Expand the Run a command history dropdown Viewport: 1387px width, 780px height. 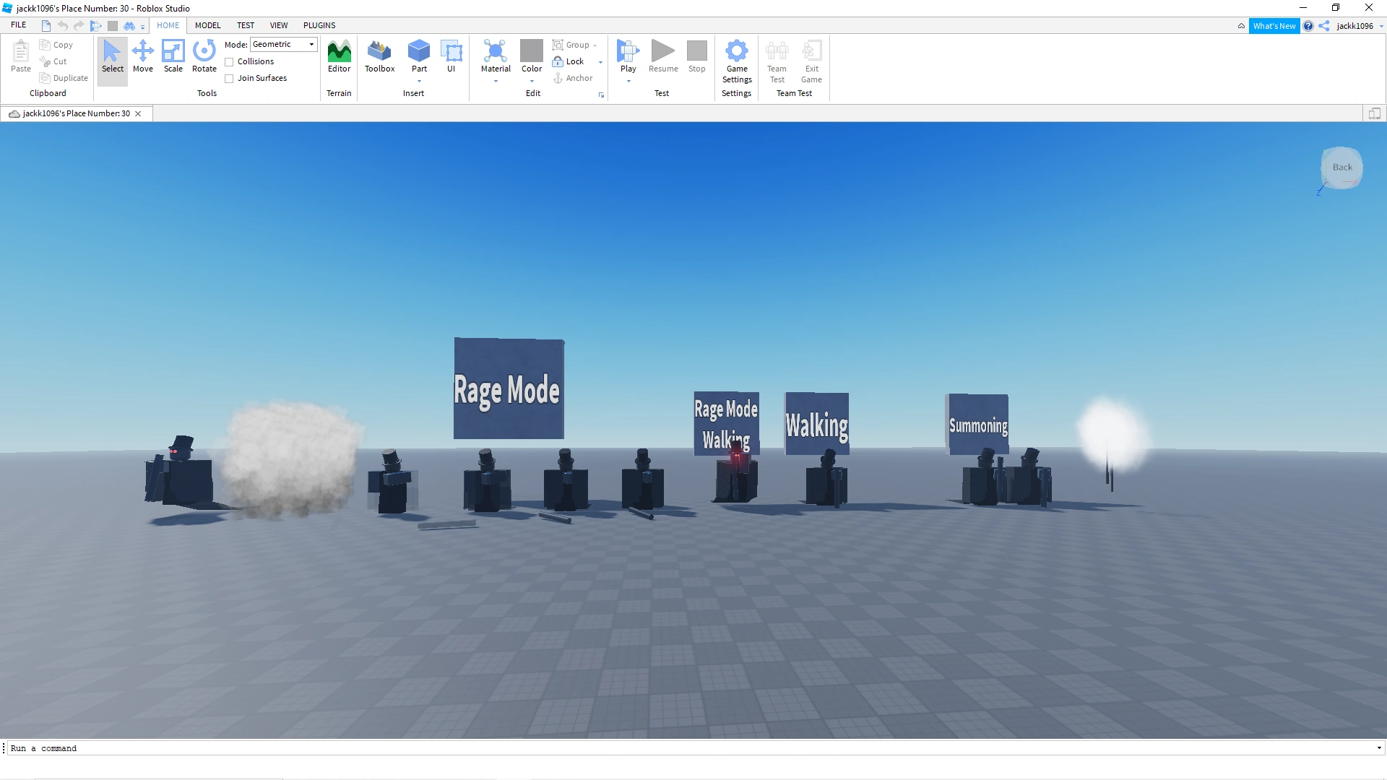[x=1378, y=748]
